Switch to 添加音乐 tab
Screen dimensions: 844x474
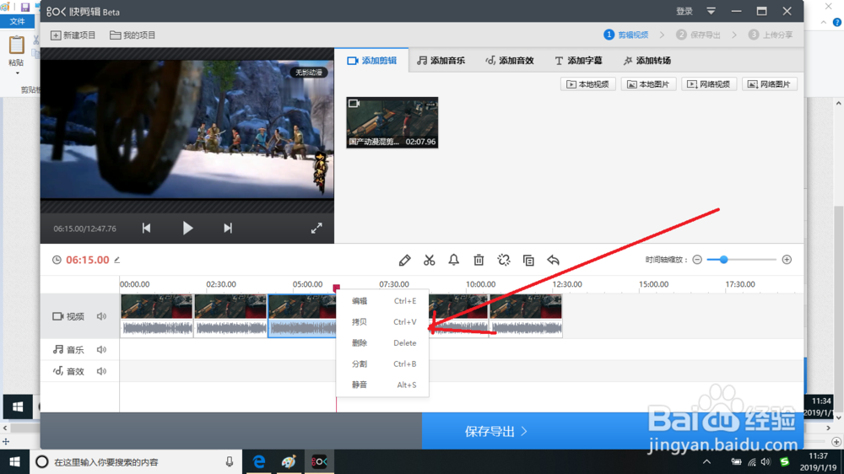[x=441, y=60]
